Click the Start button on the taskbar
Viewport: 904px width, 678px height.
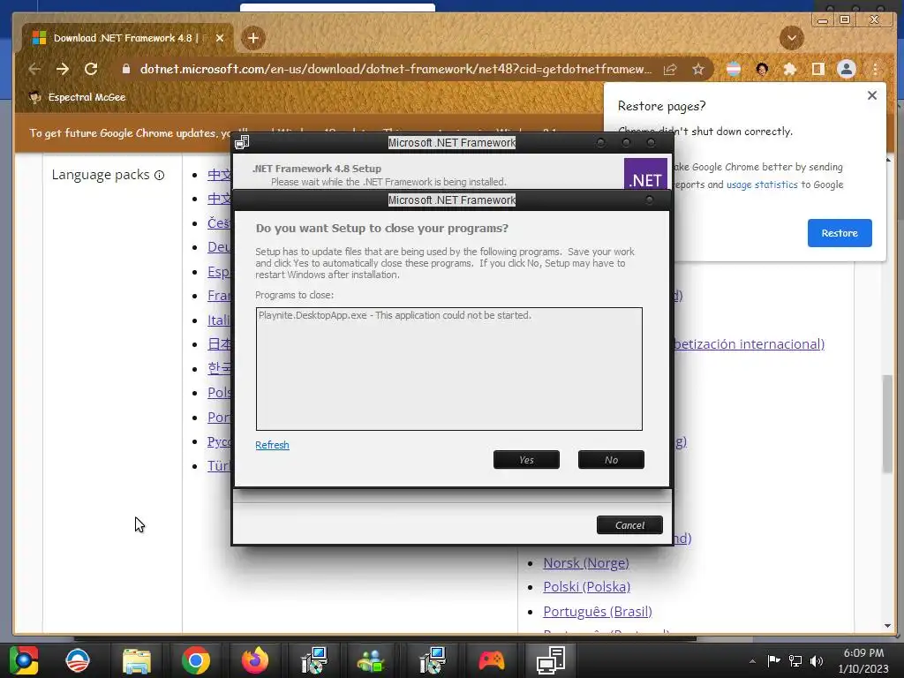click(24, 660)
